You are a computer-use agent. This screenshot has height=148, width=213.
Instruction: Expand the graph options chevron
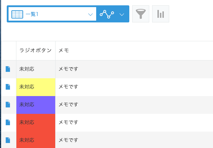pyautogui.click(x=122, y=15)
